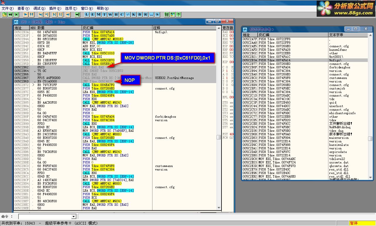Open the 帮助(H) menu

coord(103,8)
